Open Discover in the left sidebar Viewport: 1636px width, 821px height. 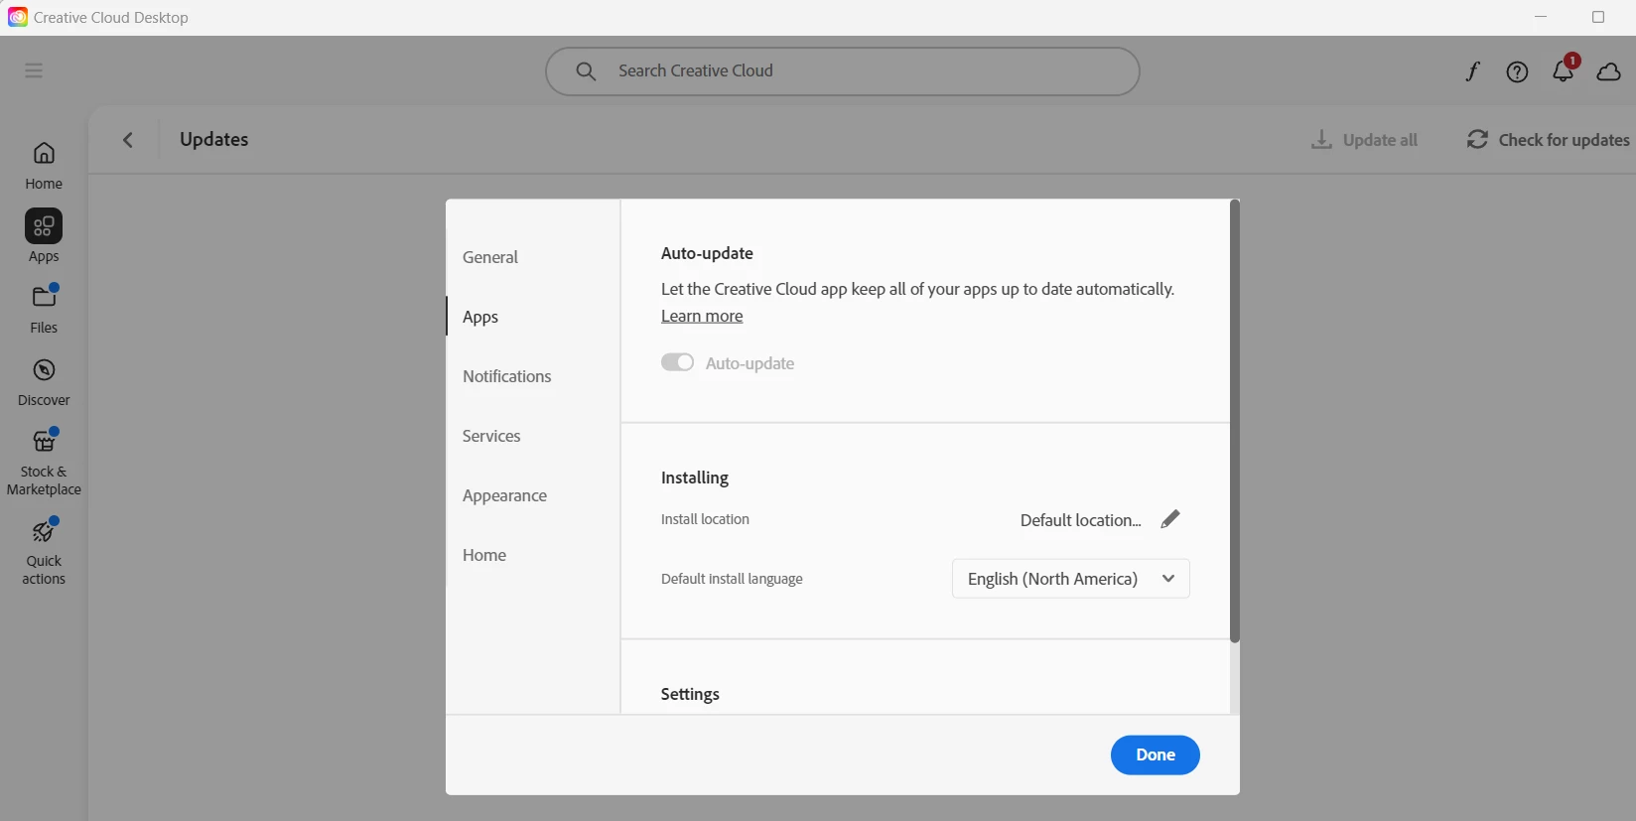point(44,382)
